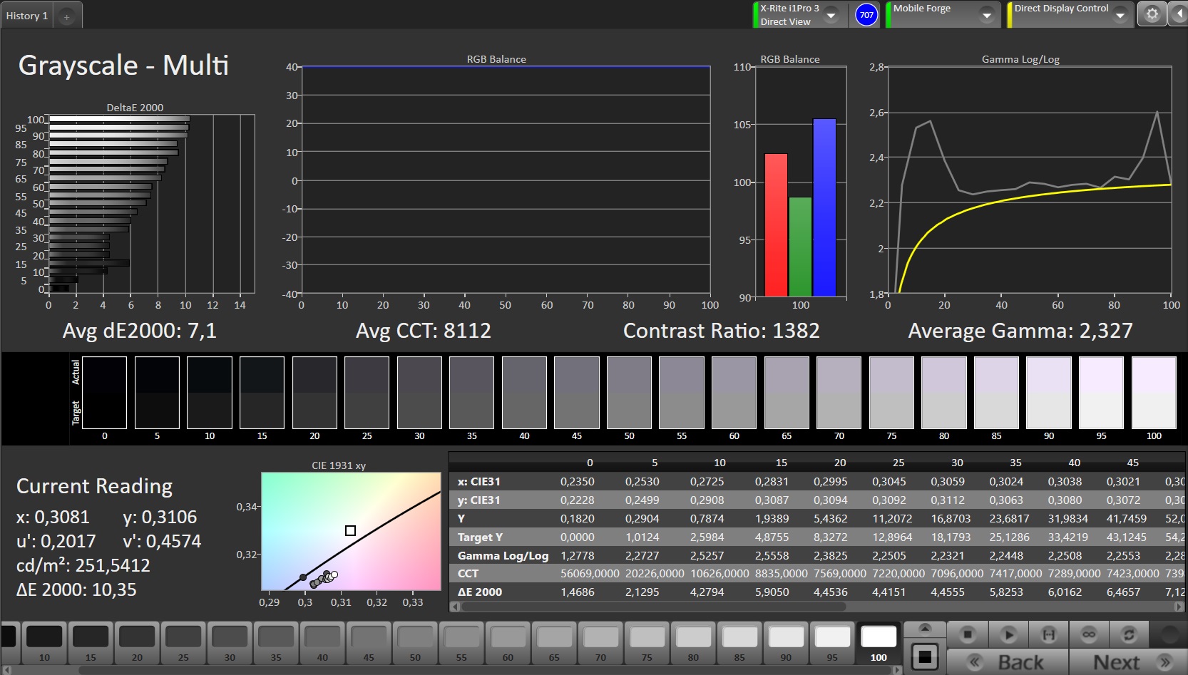
Task: Start the measurement series with the play icon
Action: [1008, 634]
